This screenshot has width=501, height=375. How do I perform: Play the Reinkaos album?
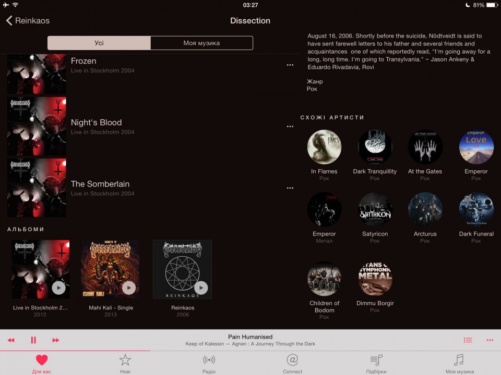pos(201,288)
